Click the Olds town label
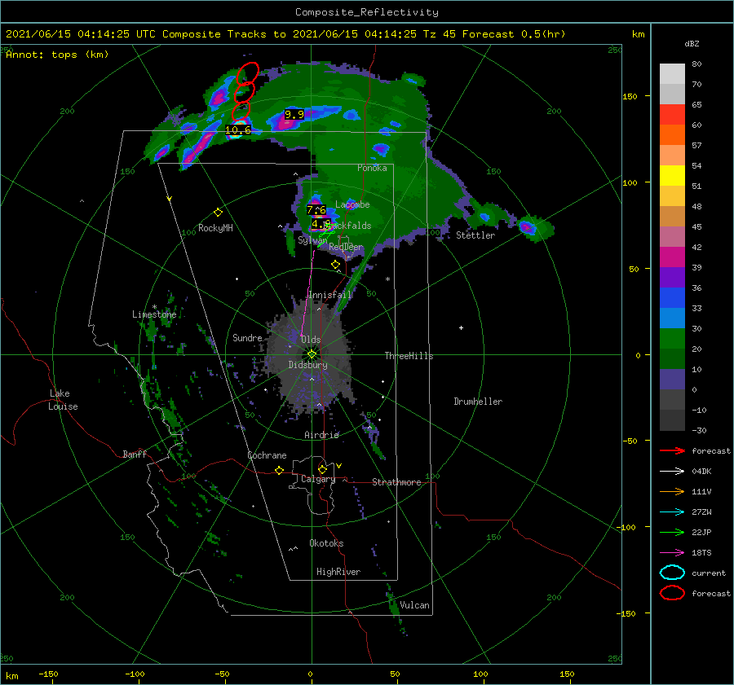 click(x=311, y=340)
